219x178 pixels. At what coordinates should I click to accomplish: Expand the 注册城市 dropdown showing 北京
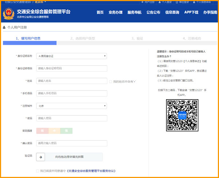72,106
